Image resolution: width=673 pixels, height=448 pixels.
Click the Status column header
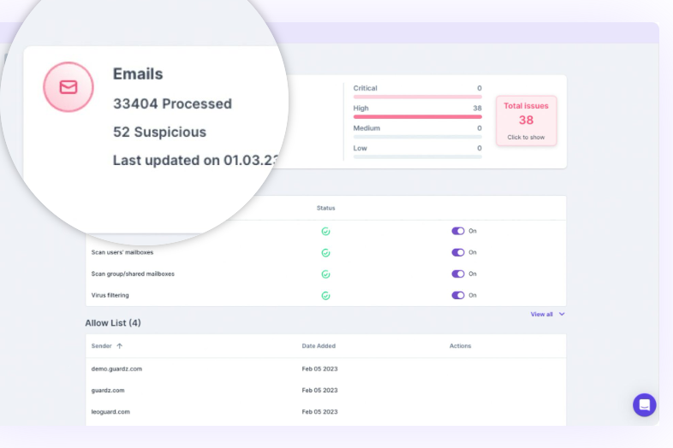pos(325,208)
